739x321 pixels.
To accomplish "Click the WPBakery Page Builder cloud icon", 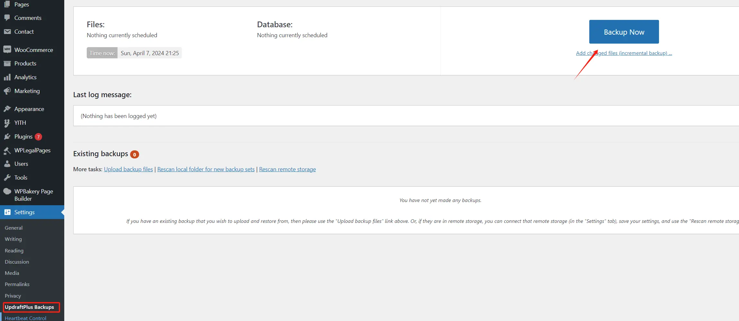I will click(7, 191).
